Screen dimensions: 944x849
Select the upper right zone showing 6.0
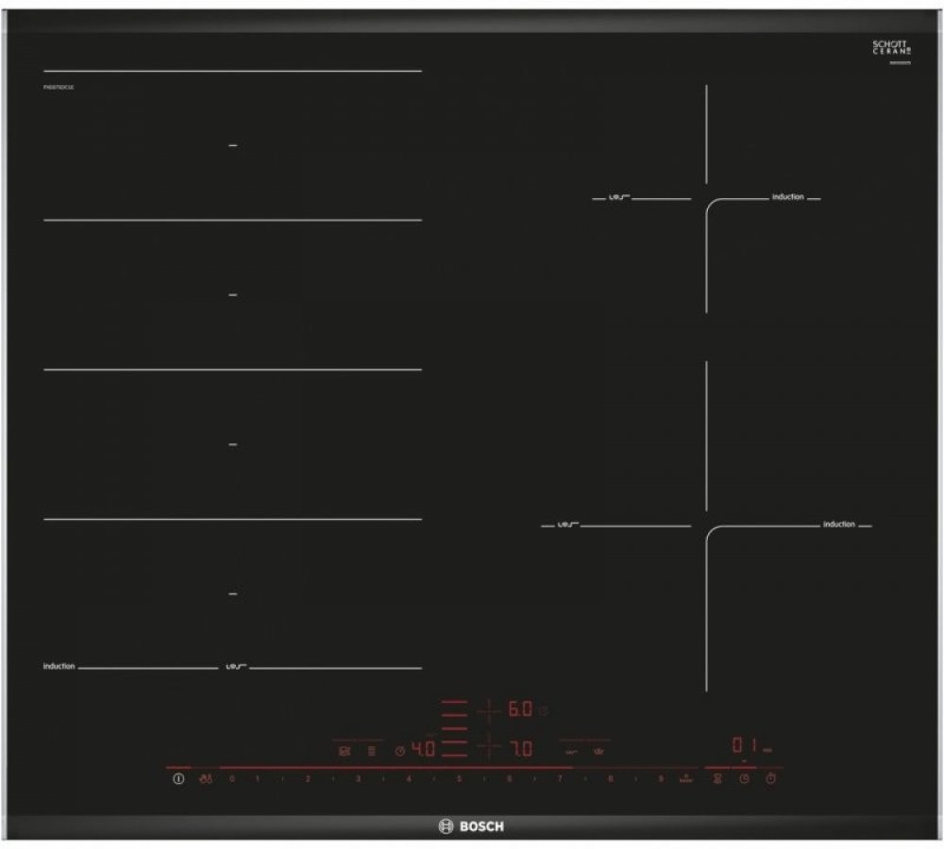(x=521, y=708)
